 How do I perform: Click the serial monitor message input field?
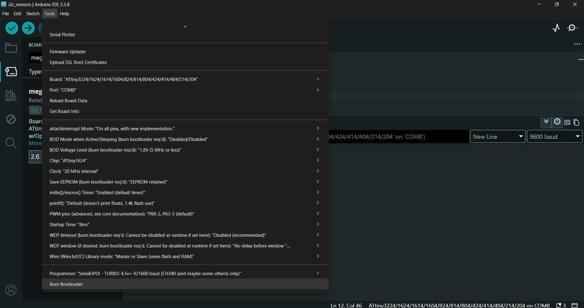(399, 136)
